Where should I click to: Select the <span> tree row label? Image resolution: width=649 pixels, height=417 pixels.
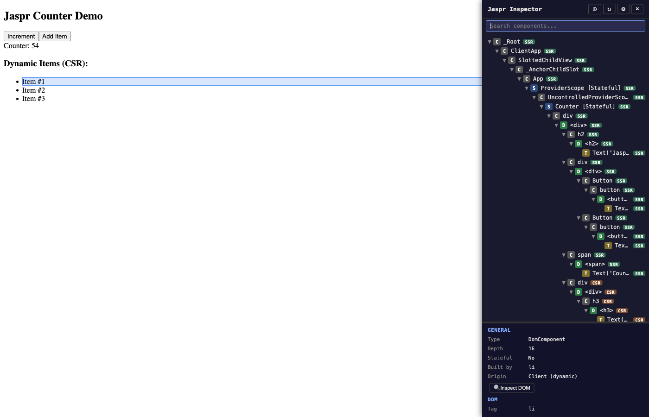595,264
